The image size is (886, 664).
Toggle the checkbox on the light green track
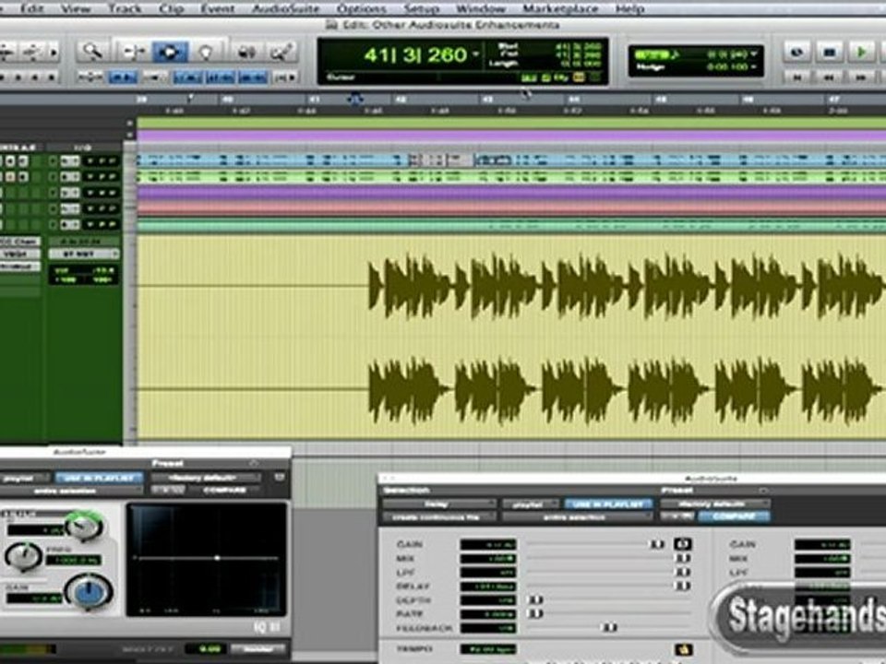pos(53,177)
